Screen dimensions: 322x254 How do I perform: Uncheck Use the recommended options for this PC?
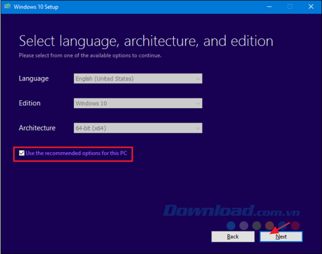coord(22,153)
